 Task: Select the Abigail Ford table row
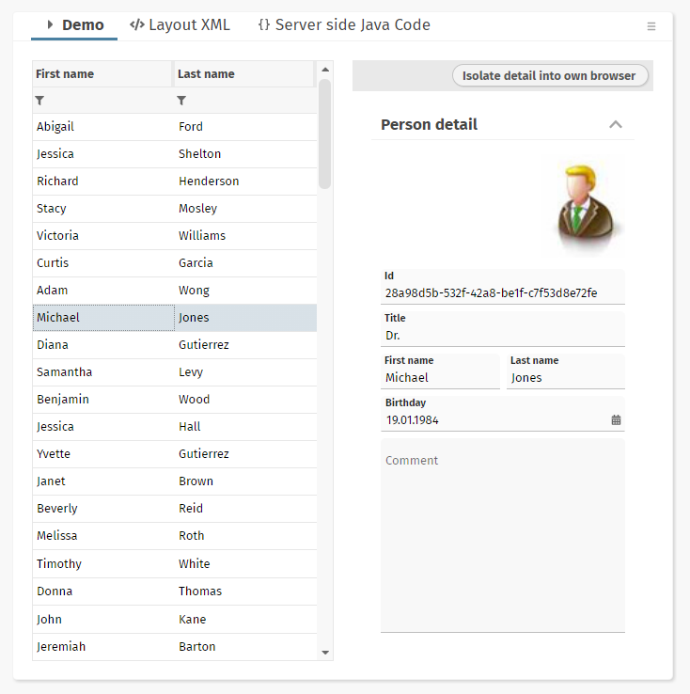174,127
